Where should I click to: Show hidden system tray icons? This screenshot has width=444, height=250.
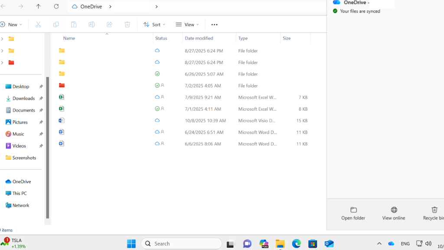coord(379,243)
